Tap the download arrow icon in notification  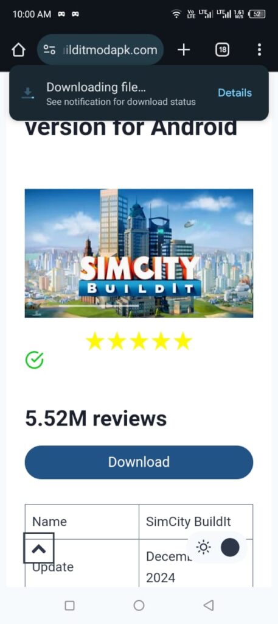point(28,93)
